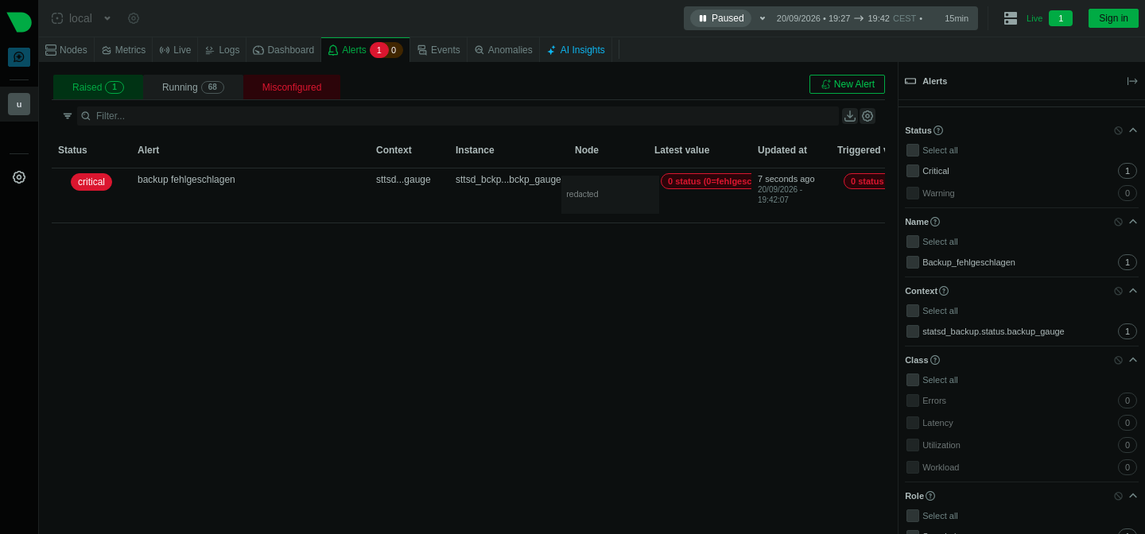Reset the Class filter group
This screenshot has width=1145, height=534.
click(1118, 360)
